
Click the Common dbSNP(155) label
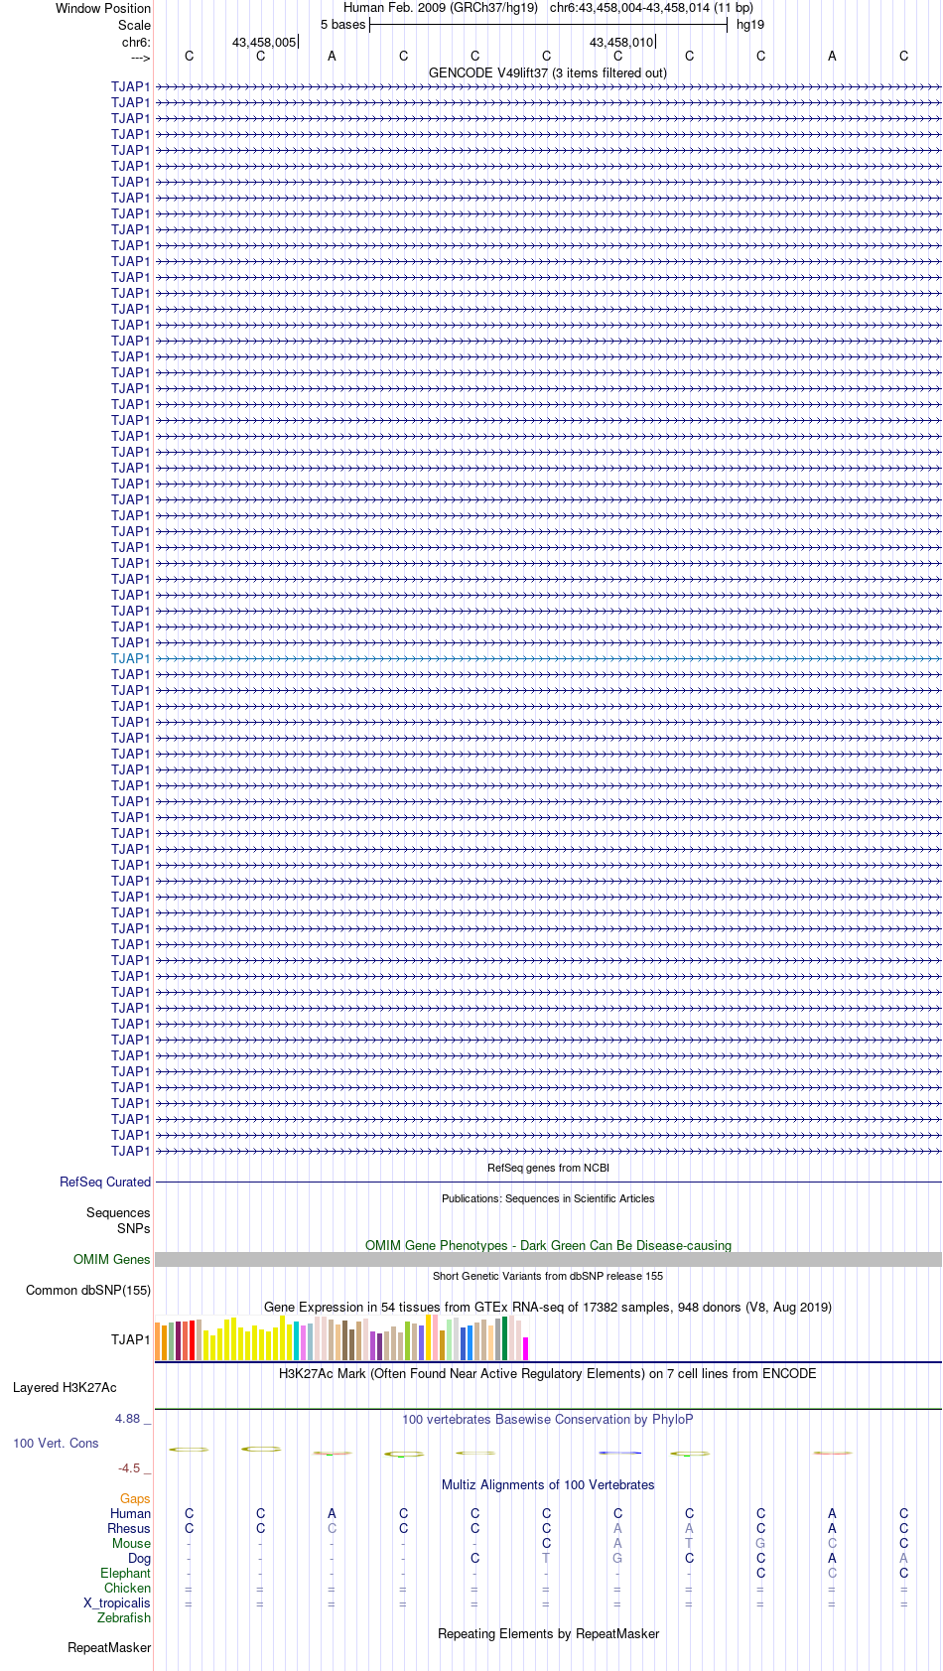(88, 1291)
